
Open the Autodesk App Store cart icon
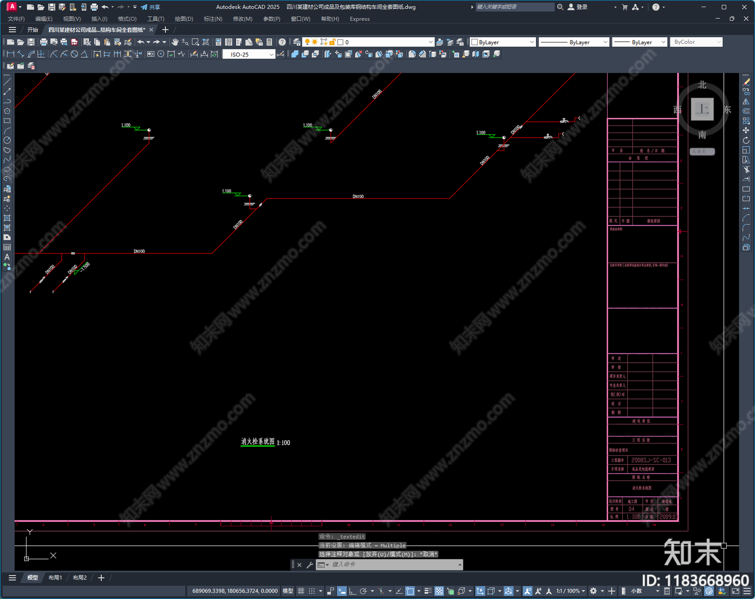pyautogui.click(x=625, y=7)
